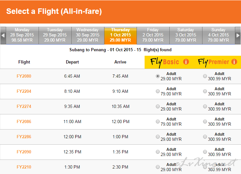Switch to Tuesday 29 Sep 2015 tab
Screen dimensions: 241x174
(x=55, y=35)
